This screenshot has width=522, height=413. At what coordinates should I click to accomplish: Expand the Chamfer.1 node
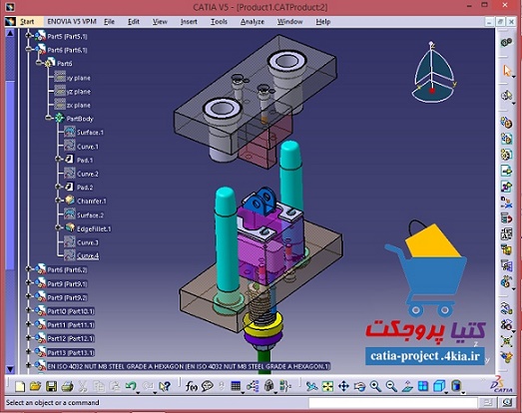59,201
